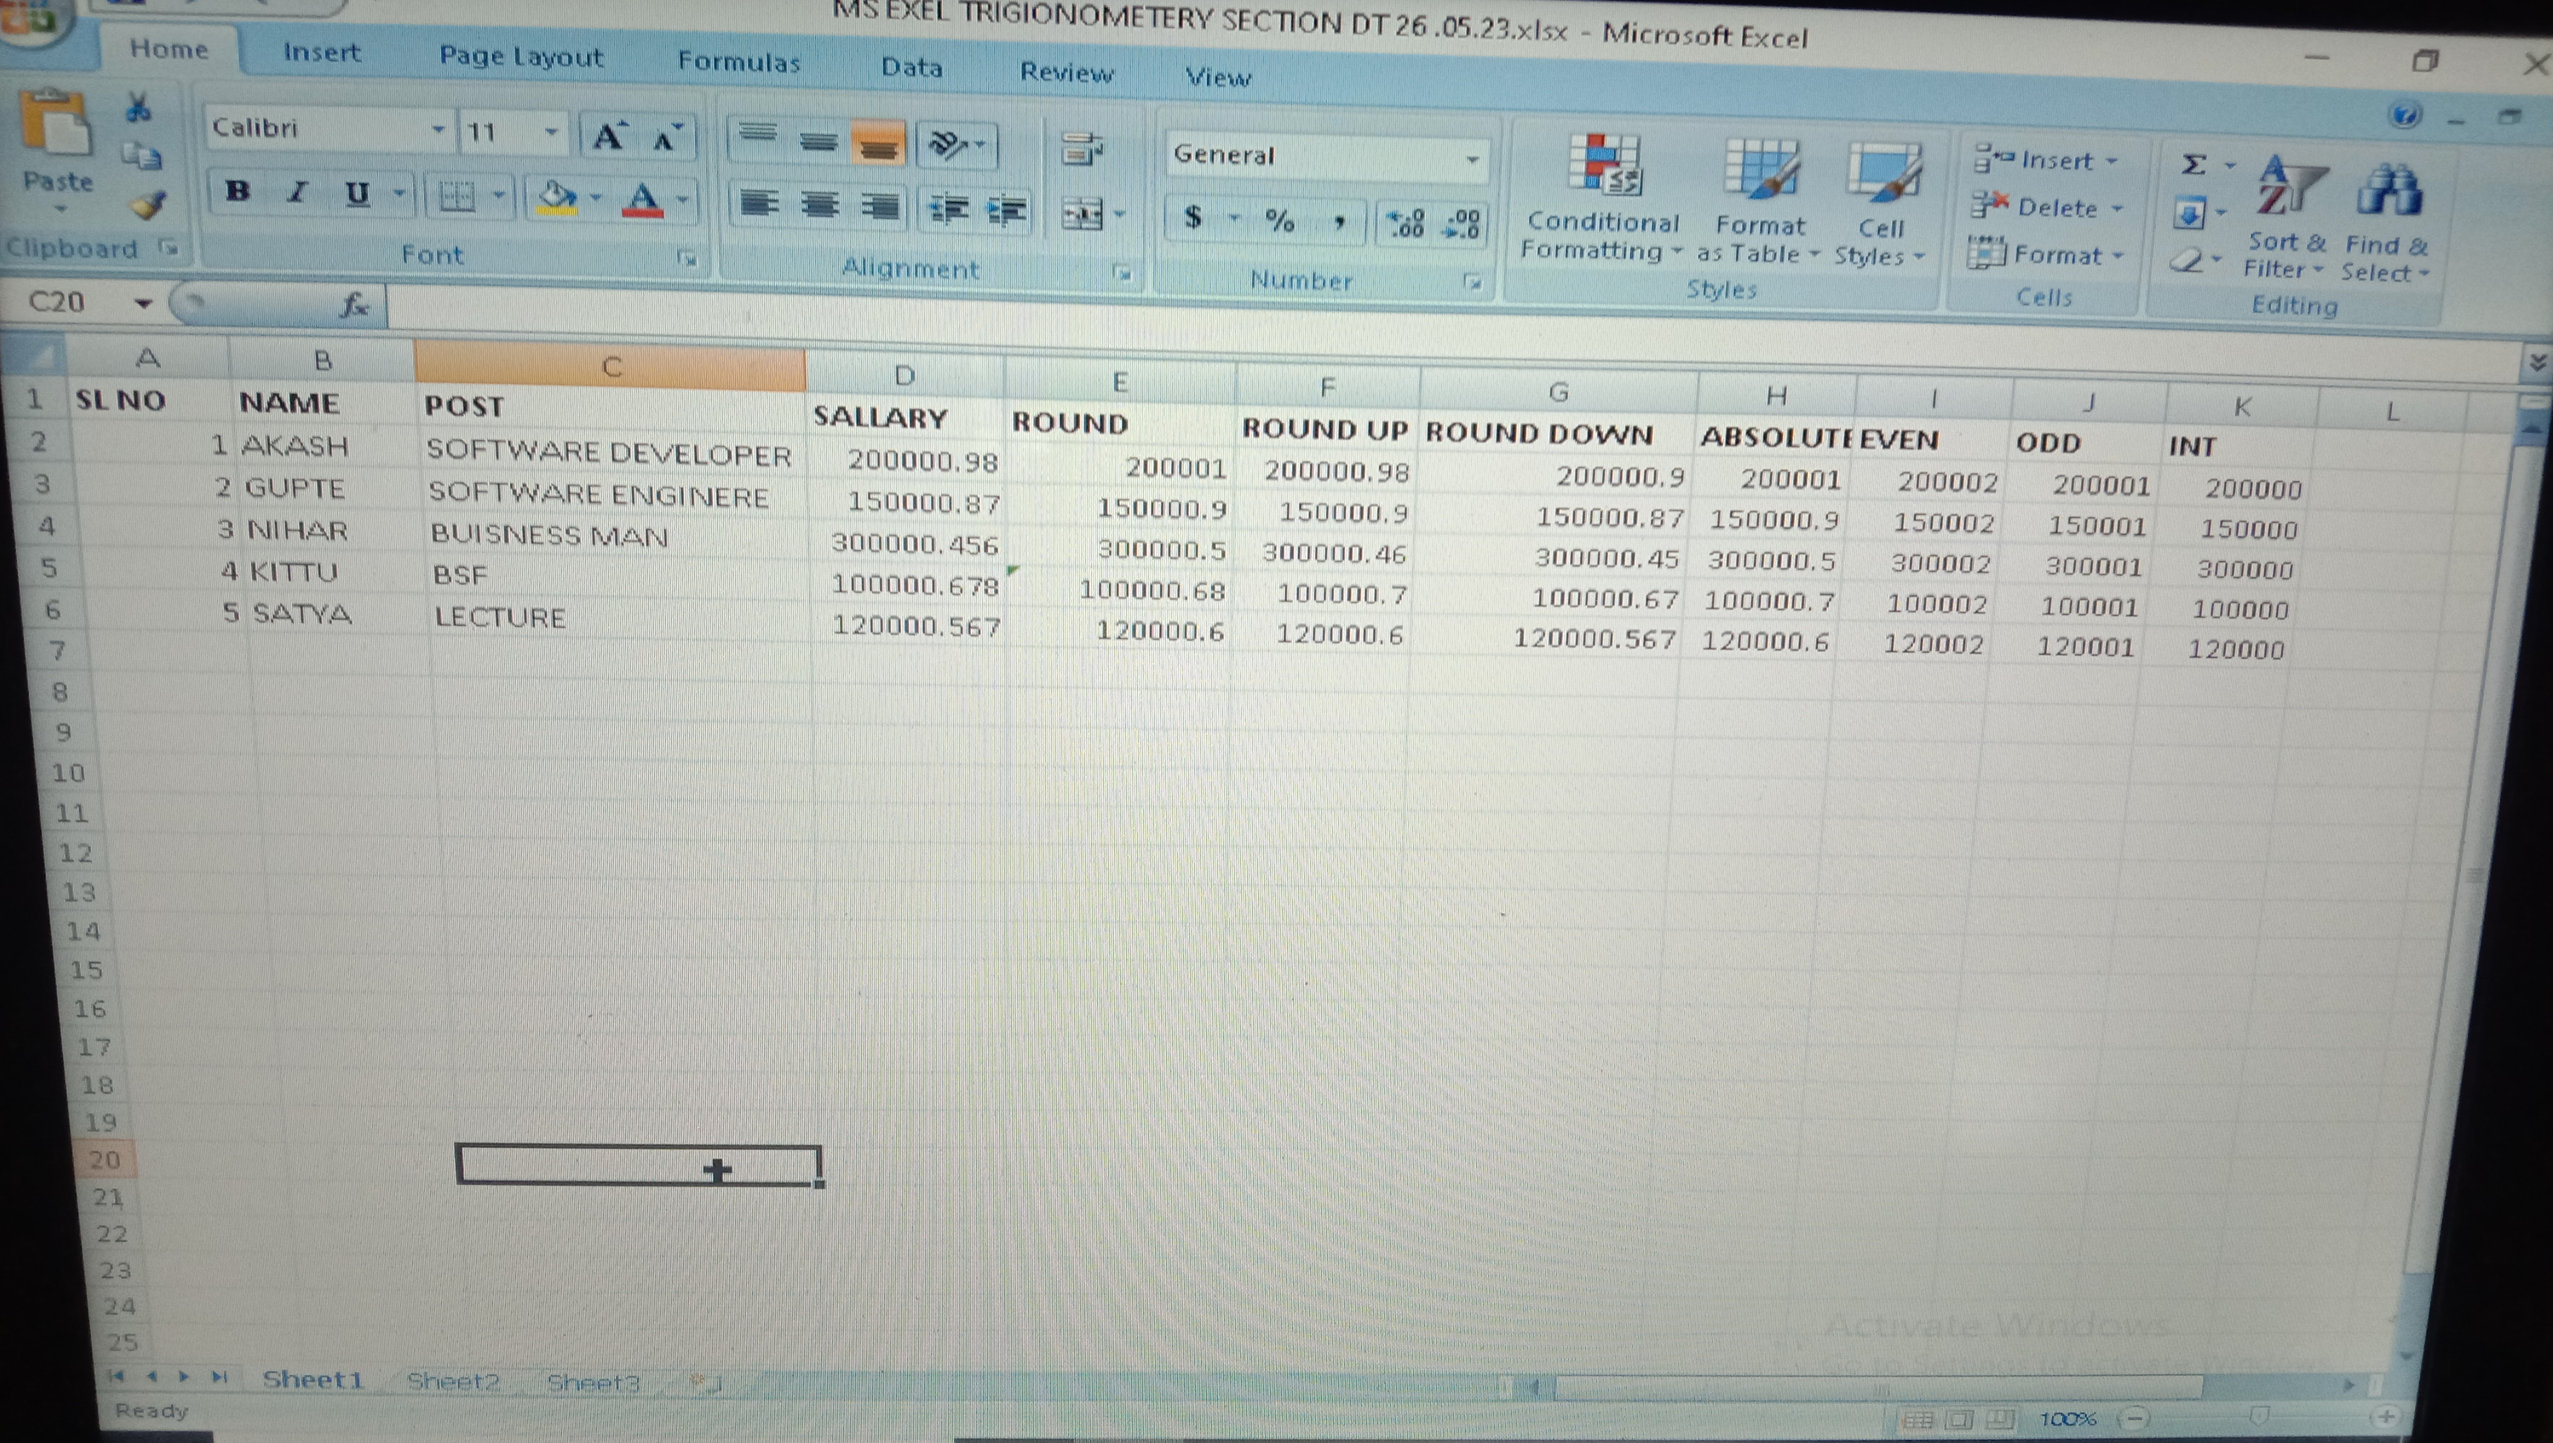Toggle Italic formatting

coord(296,192)
